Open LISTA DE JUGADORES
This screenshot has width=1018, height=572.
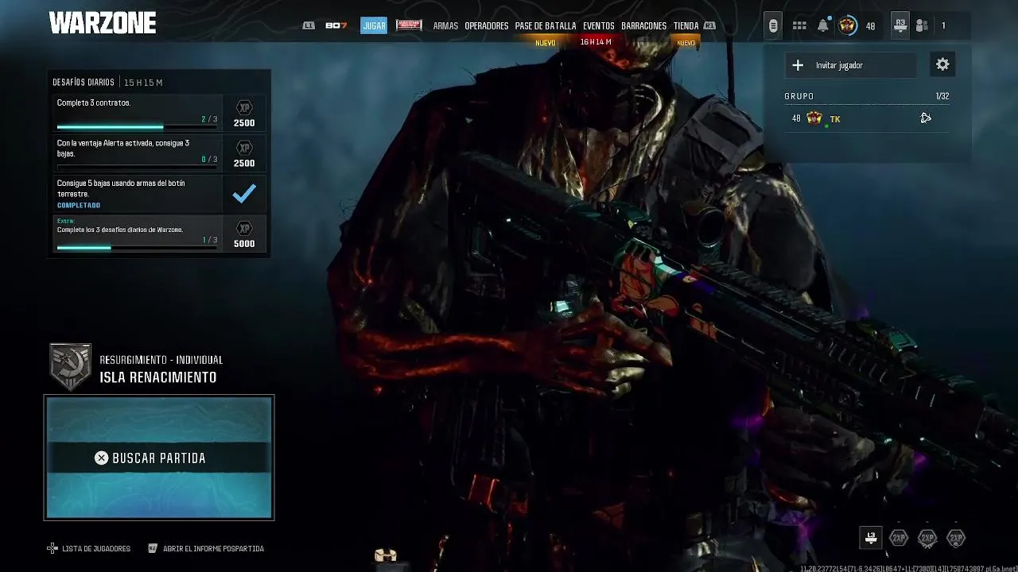96,549
